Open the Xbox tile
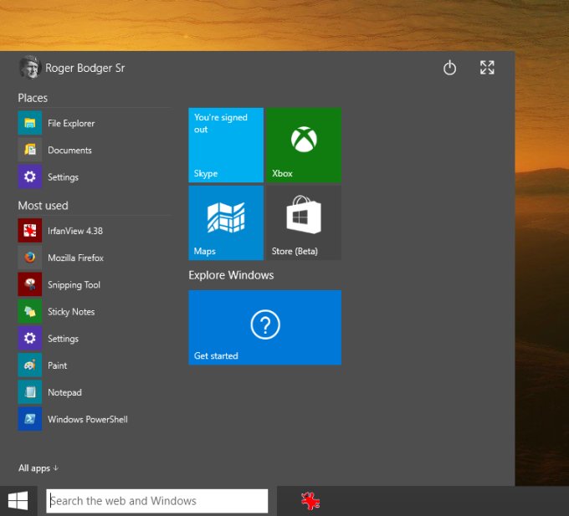 tap(303, 145)
